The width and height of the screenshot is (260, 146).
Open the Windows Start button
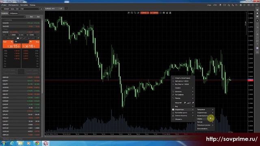(4, 143)
